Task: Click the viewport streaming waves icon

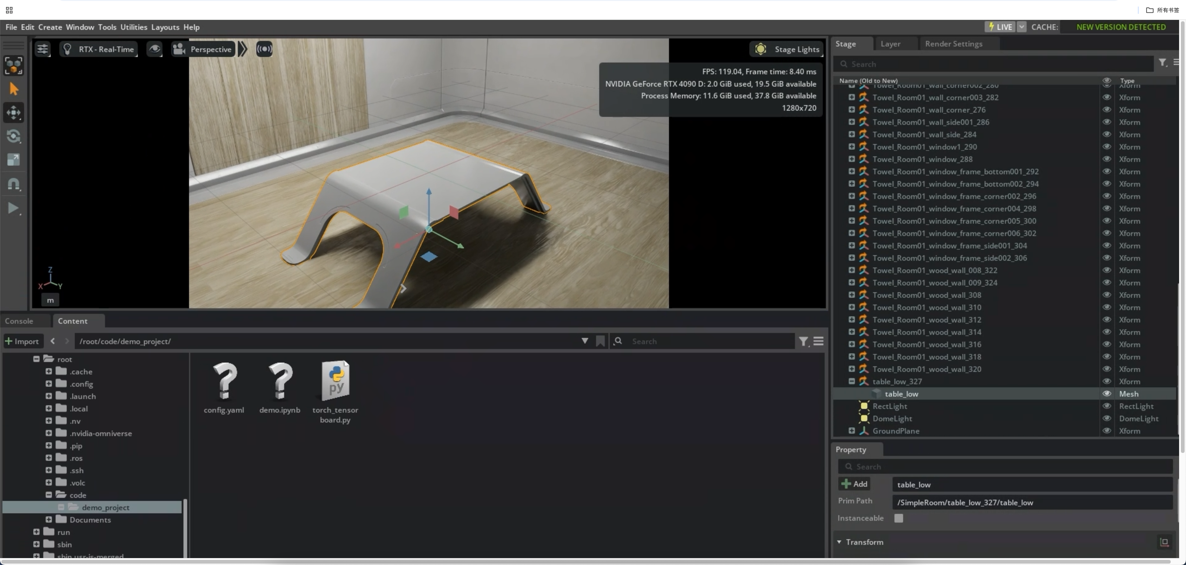Action: pyautogui.click(x=265, y=49)
